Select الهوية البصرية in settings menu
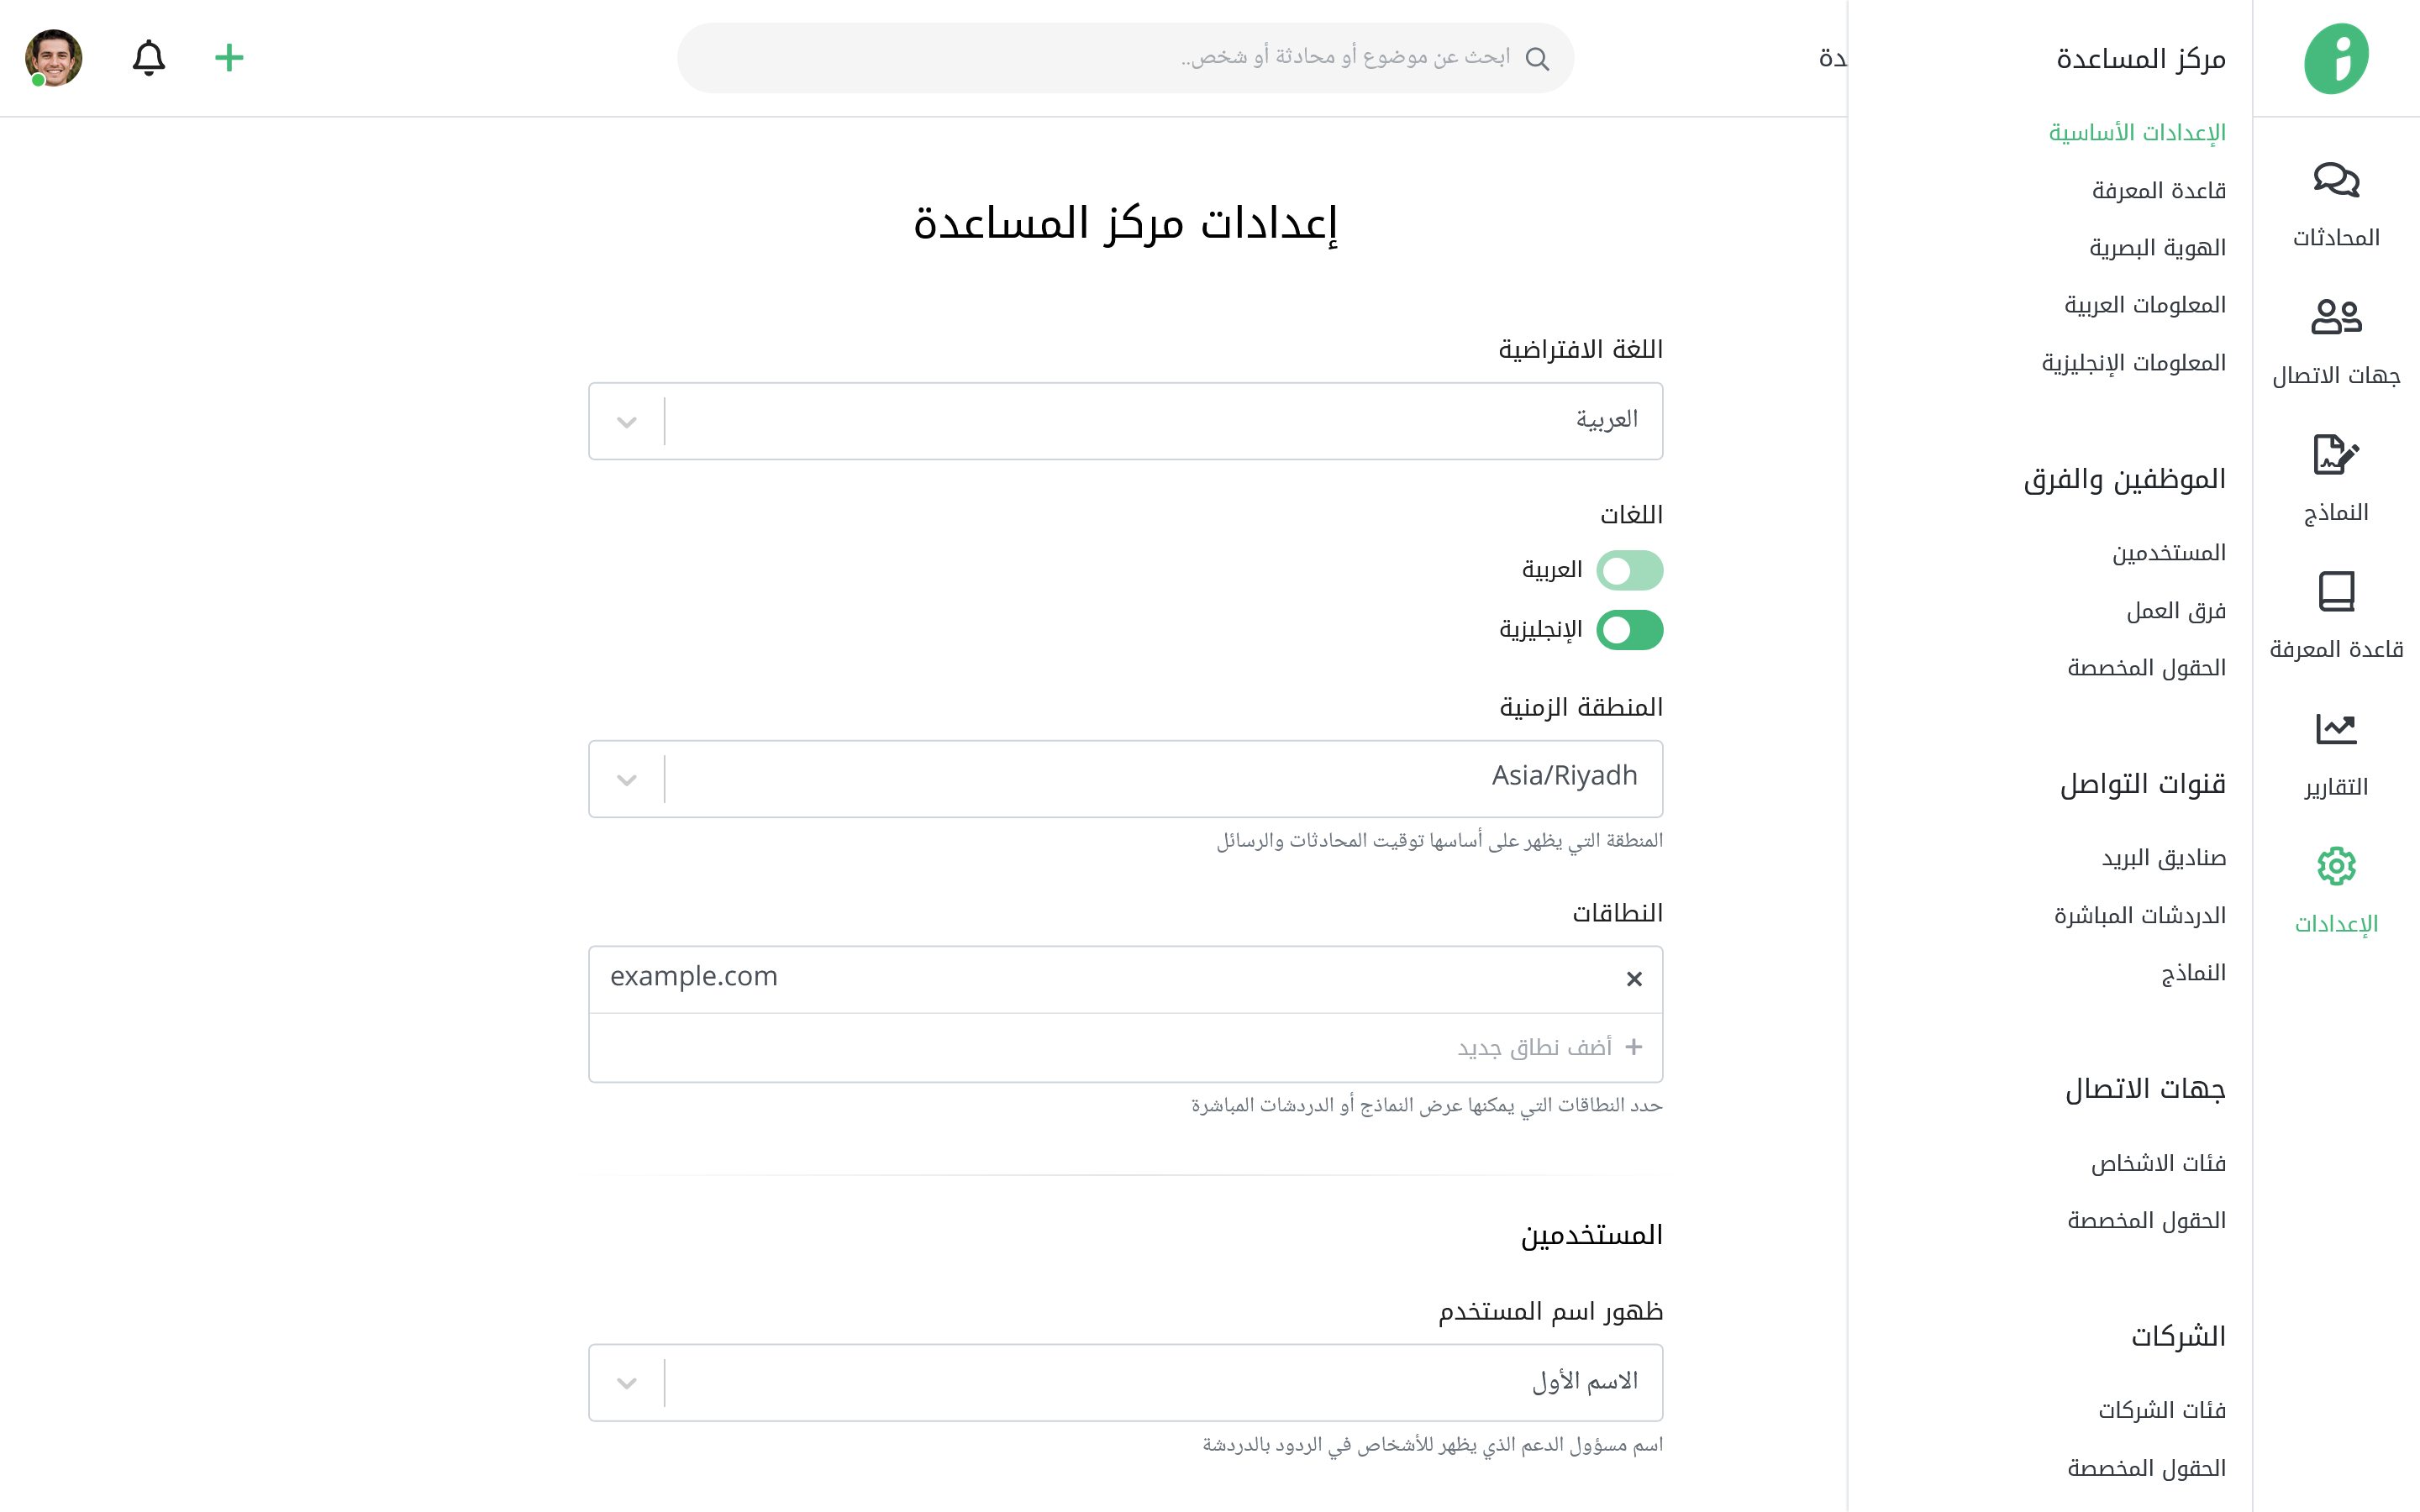 pyautogui.click(x=2157, y=248)
